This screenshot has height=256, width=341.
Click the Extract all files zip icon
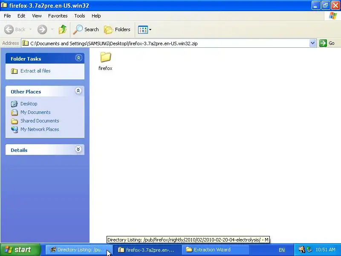click(14, 71)
